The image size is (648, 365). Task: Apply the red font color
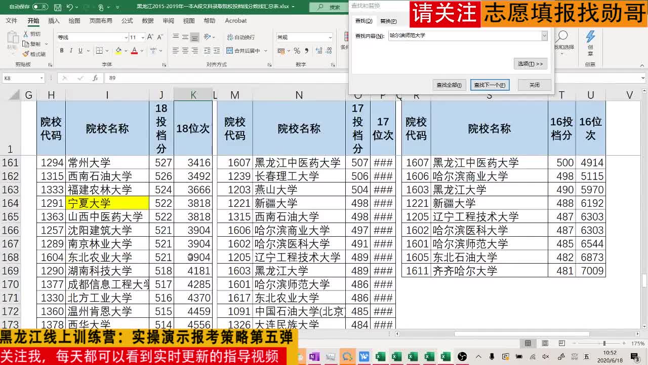[x=134, y=51]
